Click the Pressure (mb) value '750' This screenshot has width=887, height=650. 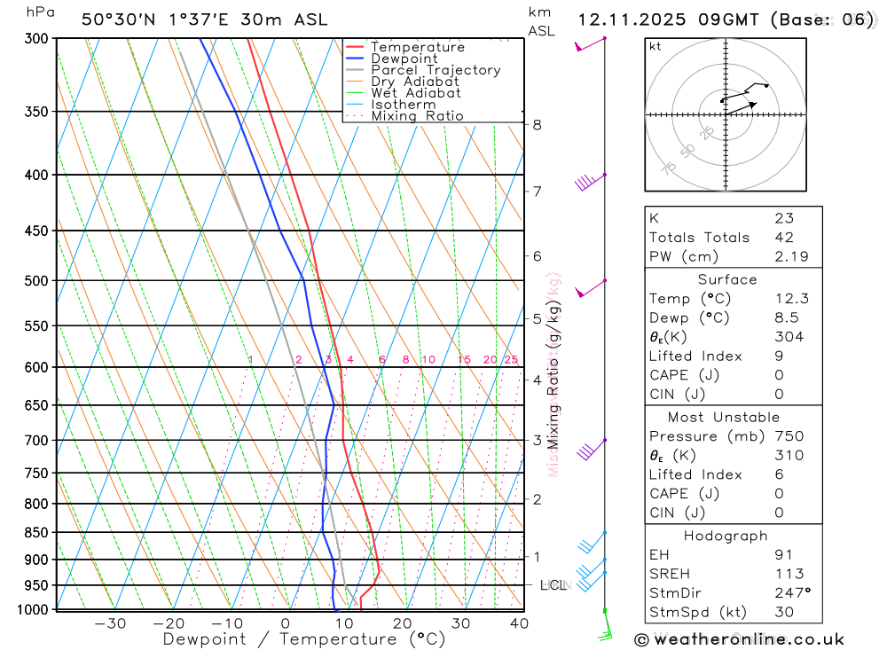pyautogui.click(x=789, y=436)
